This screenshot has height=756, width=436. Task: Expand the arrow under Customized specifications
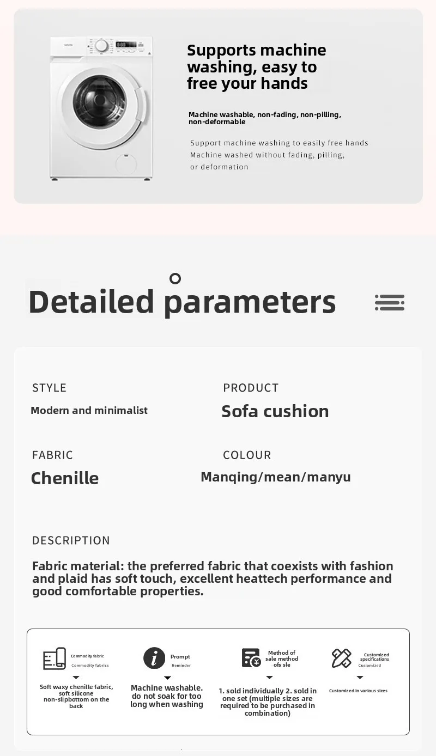coord(360,678)
